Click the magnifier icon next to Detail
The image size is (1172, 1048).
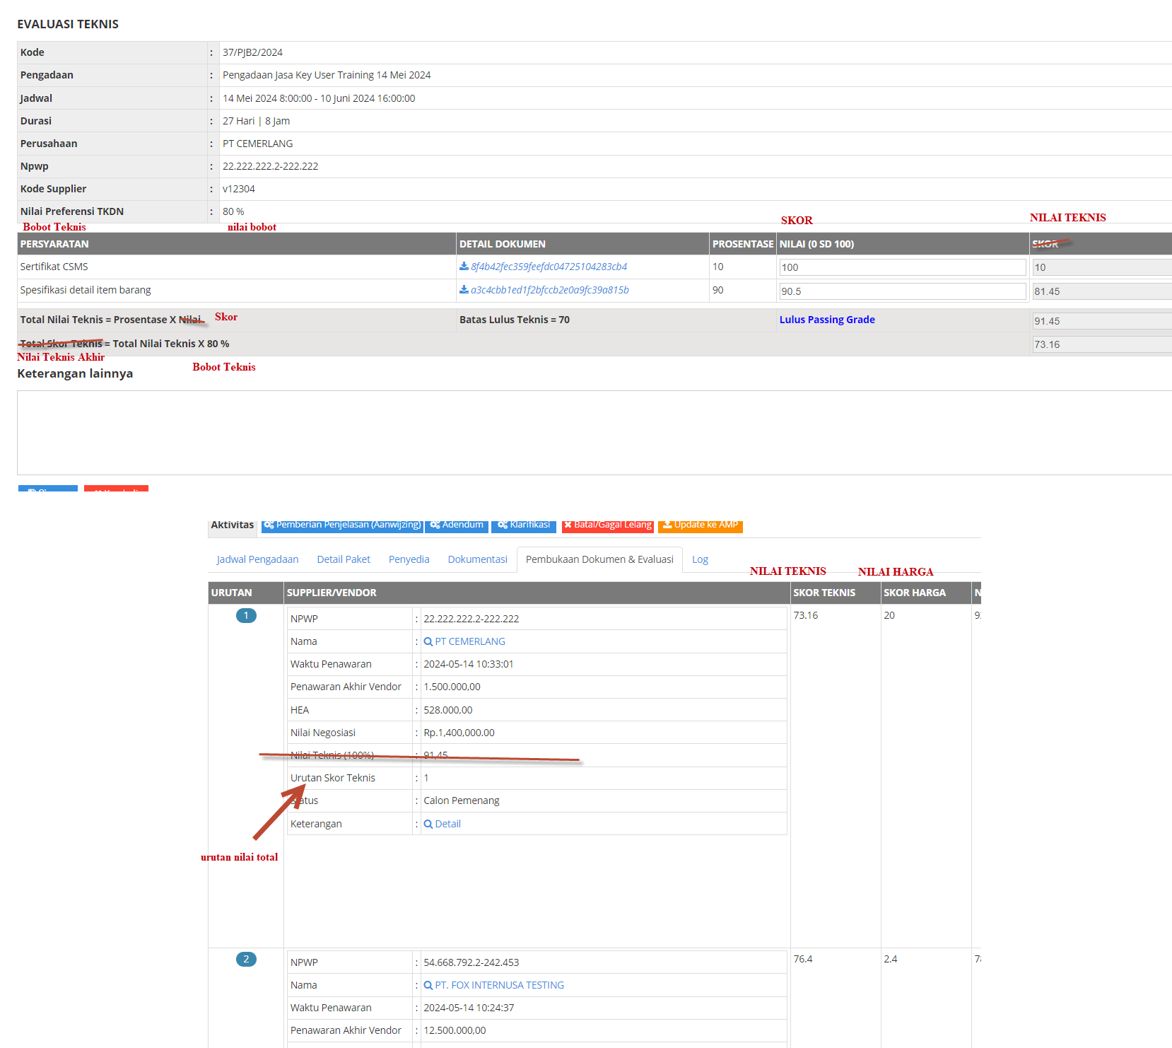click(x=428, y=824)
